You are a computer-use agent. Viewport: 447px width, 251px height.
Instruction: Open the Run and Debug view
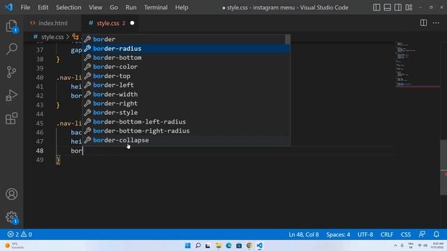11,96
